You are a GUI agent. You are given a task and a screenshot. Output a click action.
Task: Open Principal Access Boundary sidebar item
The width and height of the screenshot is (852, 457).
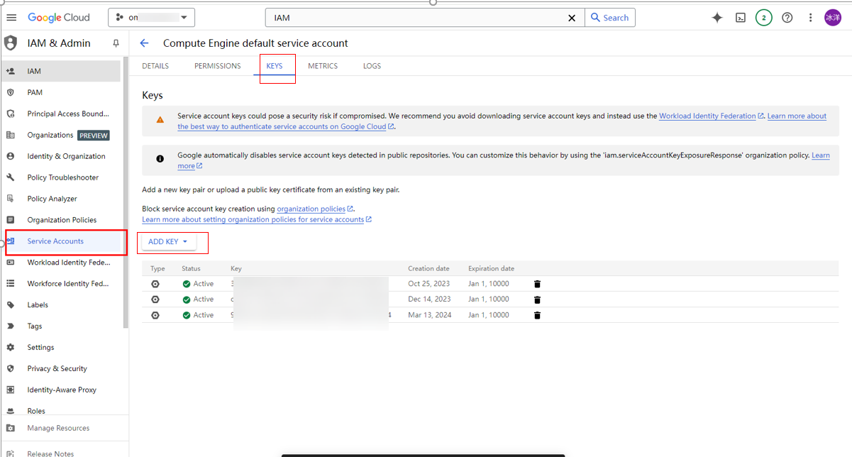[x=62, y=114]
